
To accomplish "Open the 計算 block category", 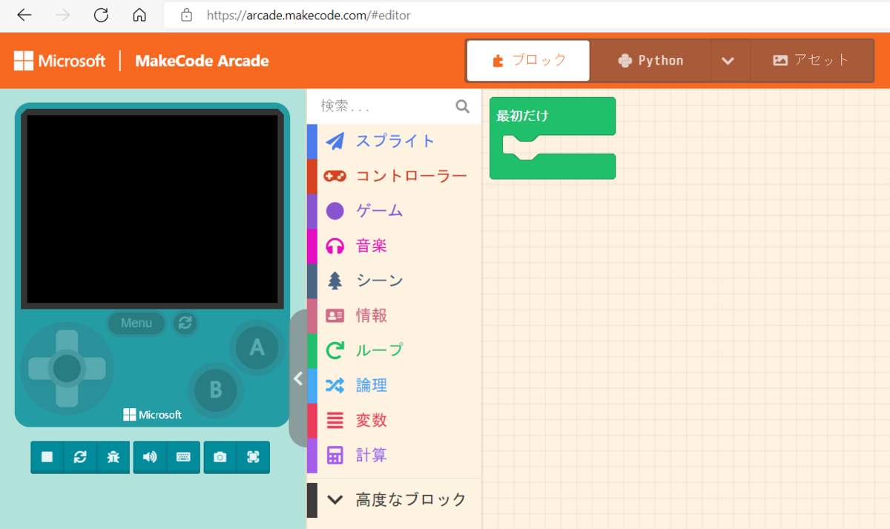I will 394,455.
